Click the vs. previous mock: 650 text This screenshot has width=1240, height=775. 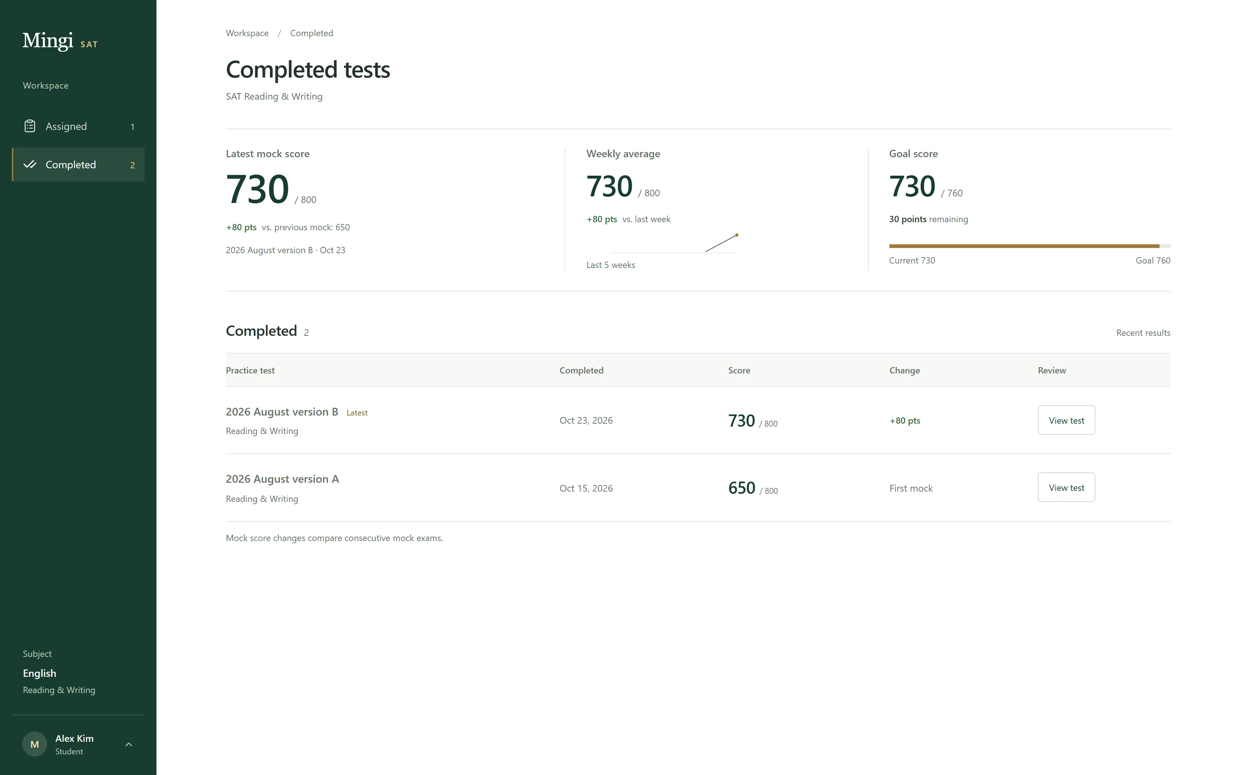(x=306, y=228)
